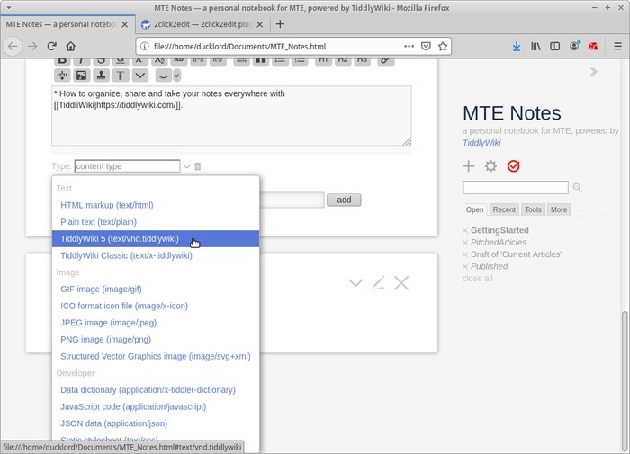Save wiki with red checkmark icon
This screenshot has height=454, width=630.
pyautogui.click(x=514, y=166)
